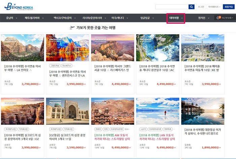The width and height of the screenshot is (236, 159).
Task: Open the 캐나다 완전일주 10일 ::AC title
Action: coord(157,68)
